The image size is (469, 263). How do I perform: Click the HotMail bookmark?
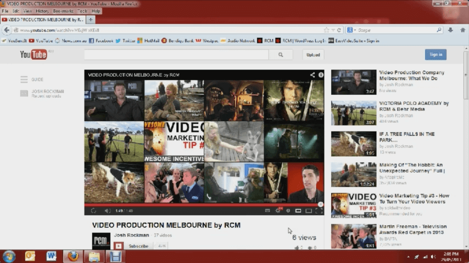coord(148,41)
